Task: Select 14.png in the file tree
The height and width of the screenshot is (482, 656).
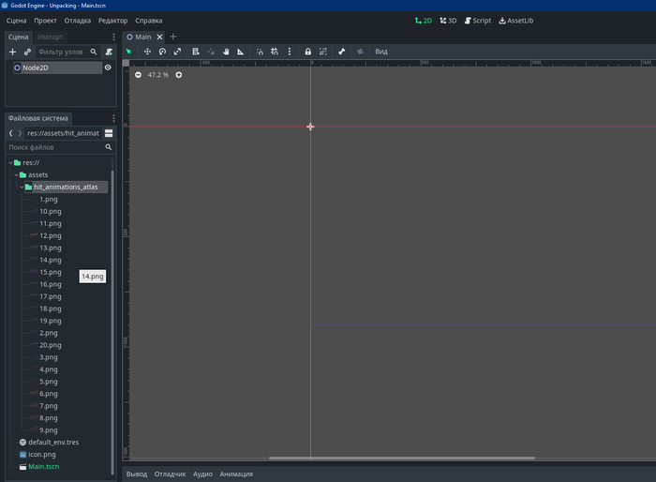Action: tap(51, 260)
